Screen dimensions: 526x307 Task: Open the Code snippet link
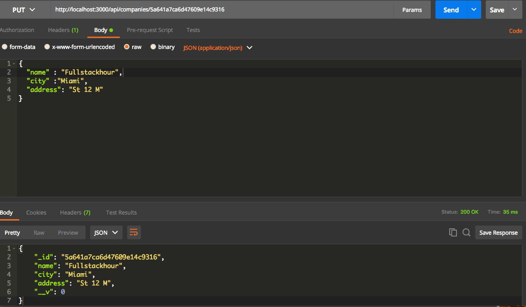[515, 31]
